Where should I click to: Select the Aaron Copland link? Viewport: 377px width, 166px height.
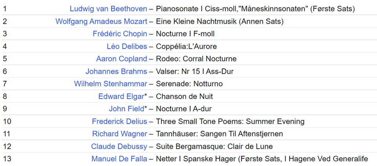[121, 59]
